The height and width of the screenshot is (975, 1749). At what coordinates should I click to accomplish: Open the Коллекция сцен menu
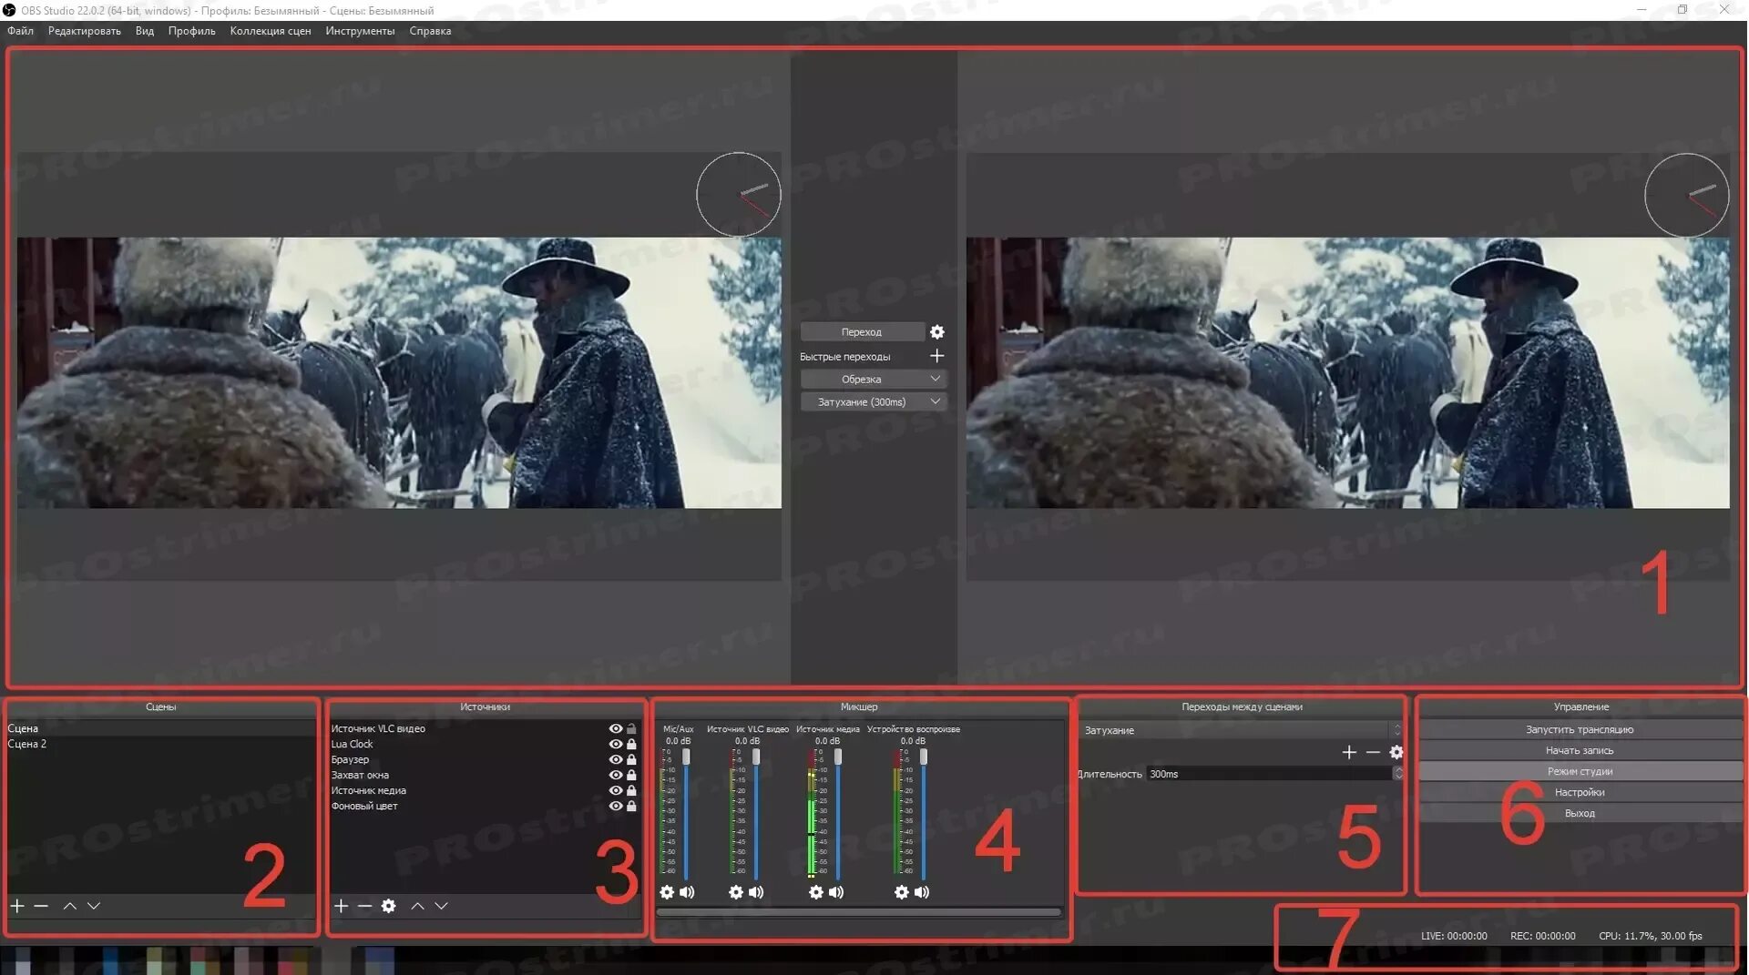271,31
